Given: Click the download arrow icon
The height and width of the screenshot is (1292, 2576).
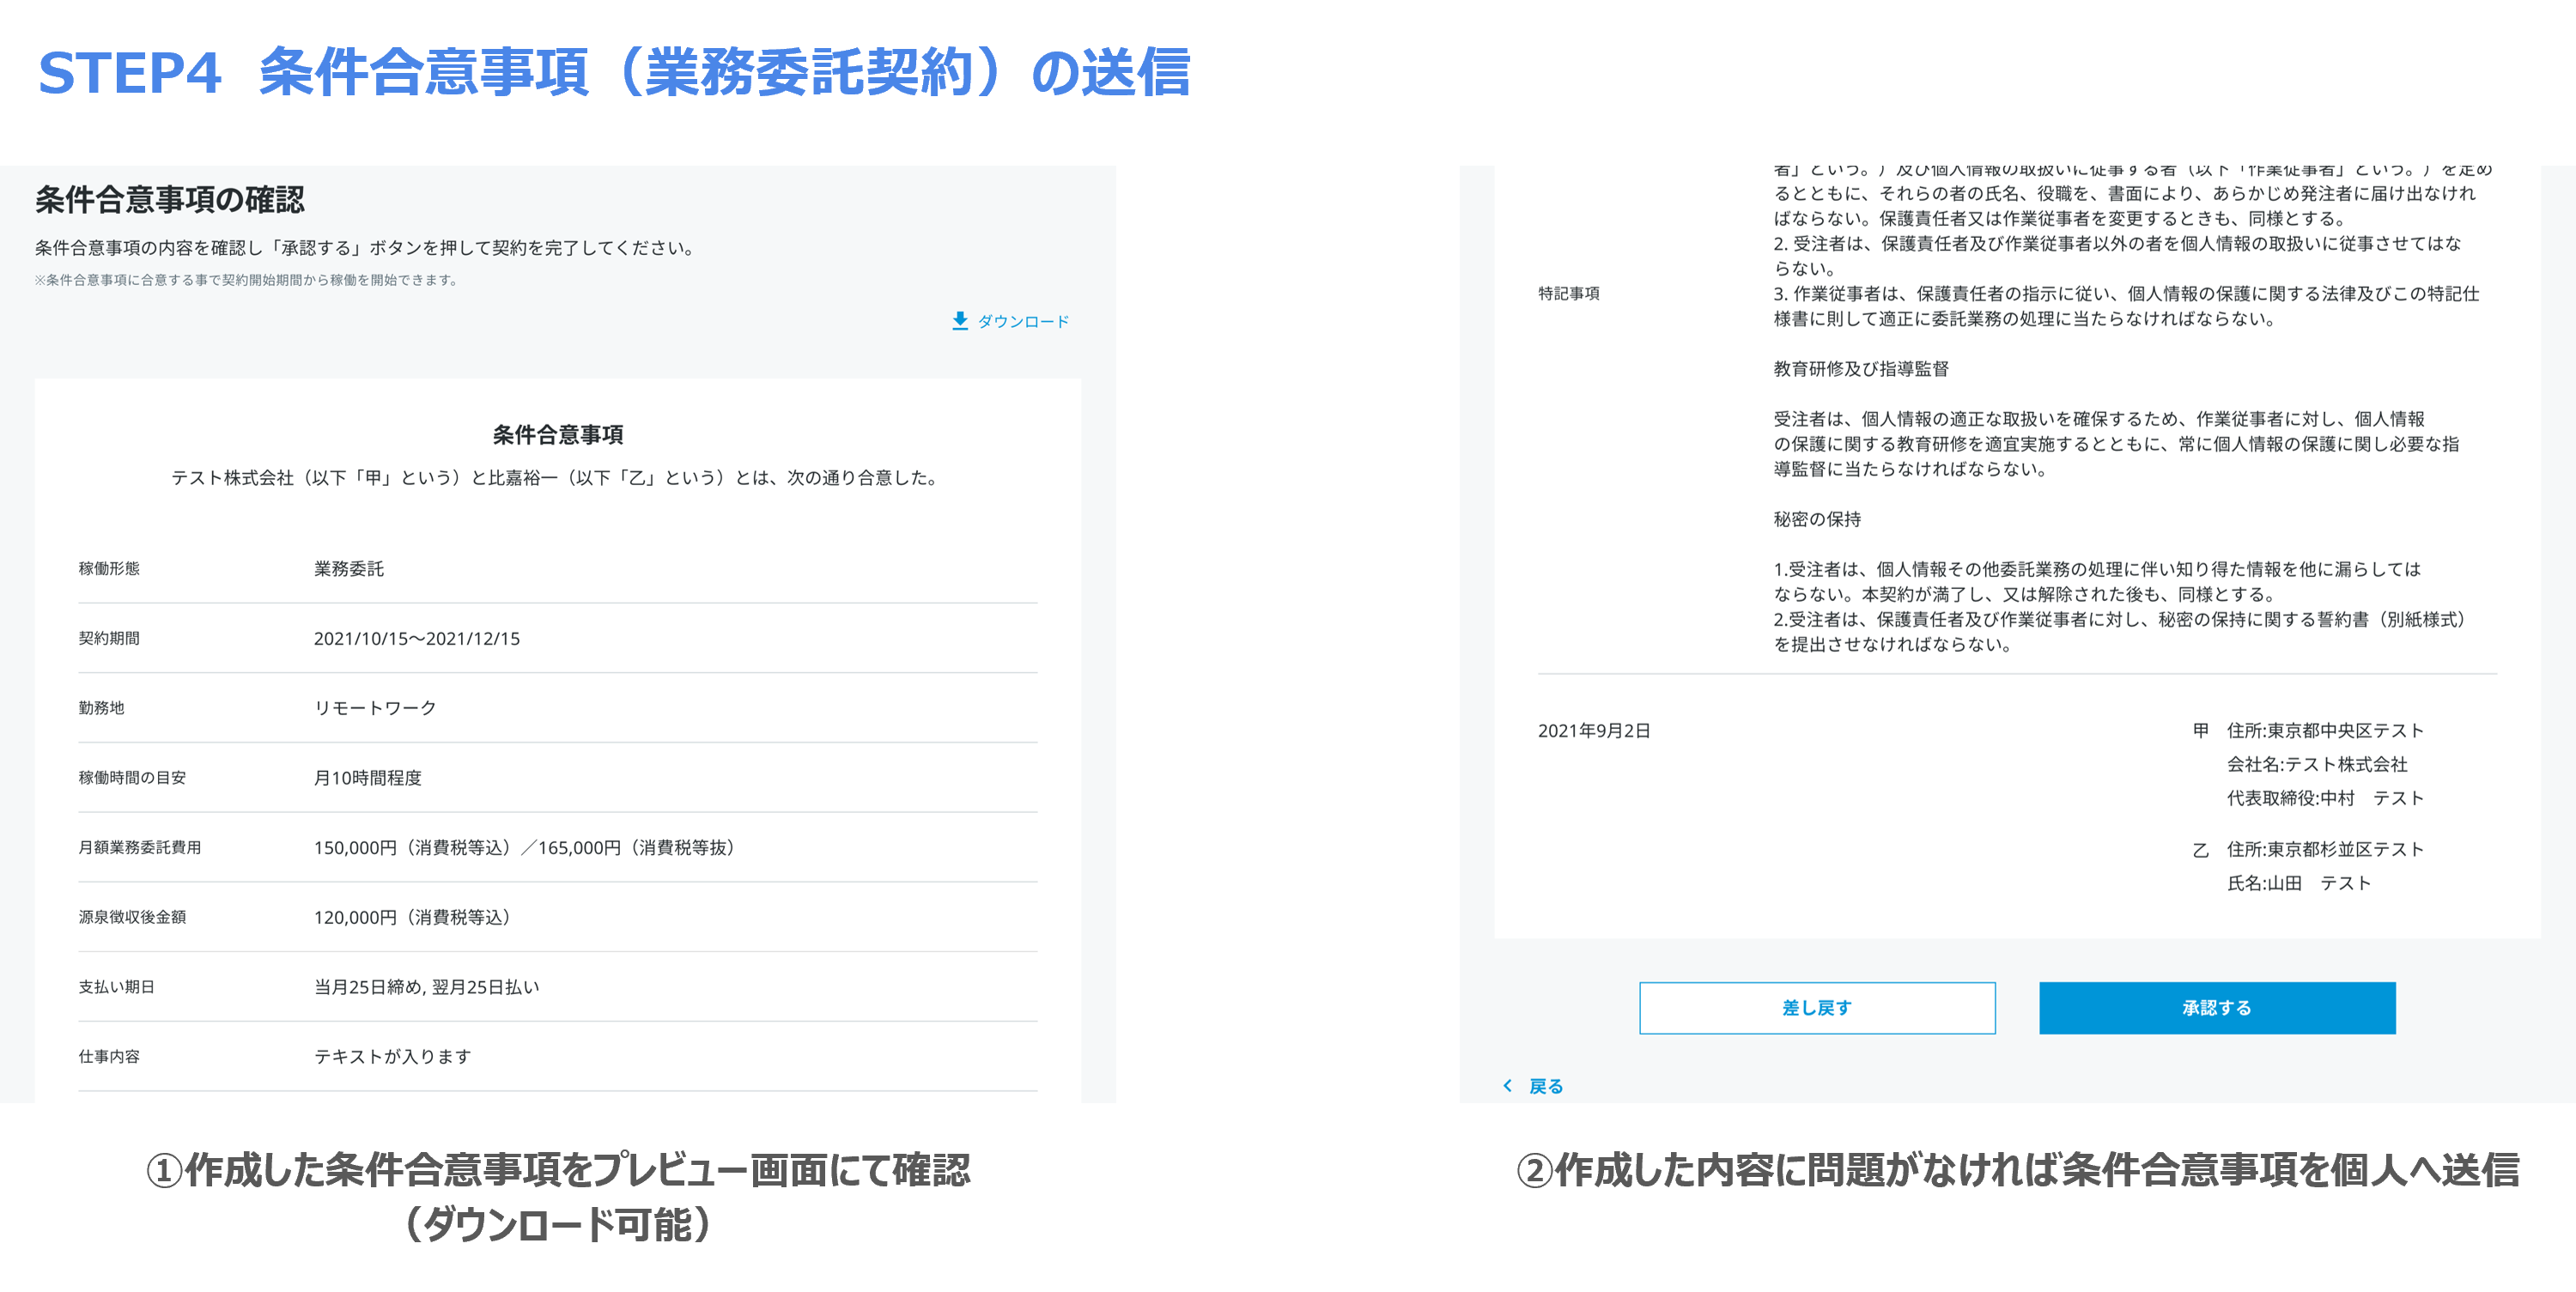Looking at the screenshot, I should [959, 321].
